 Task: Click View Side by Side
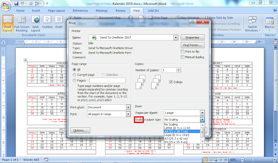(x=218, y=17)
